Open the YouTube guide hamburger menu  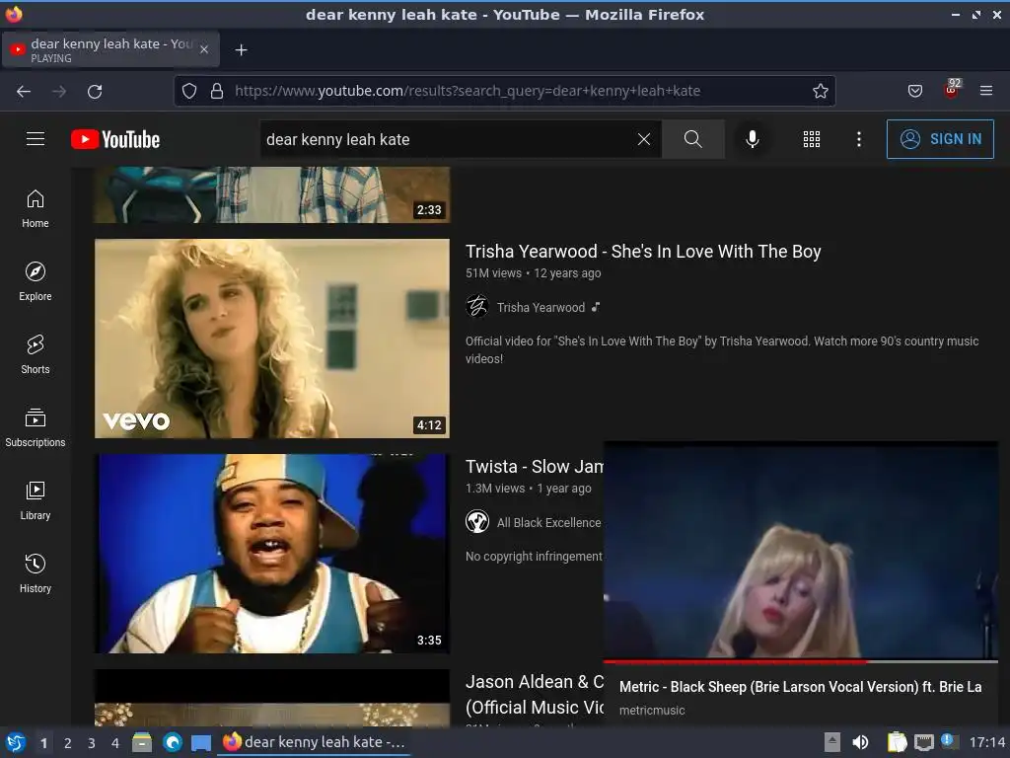coord(36,138)
